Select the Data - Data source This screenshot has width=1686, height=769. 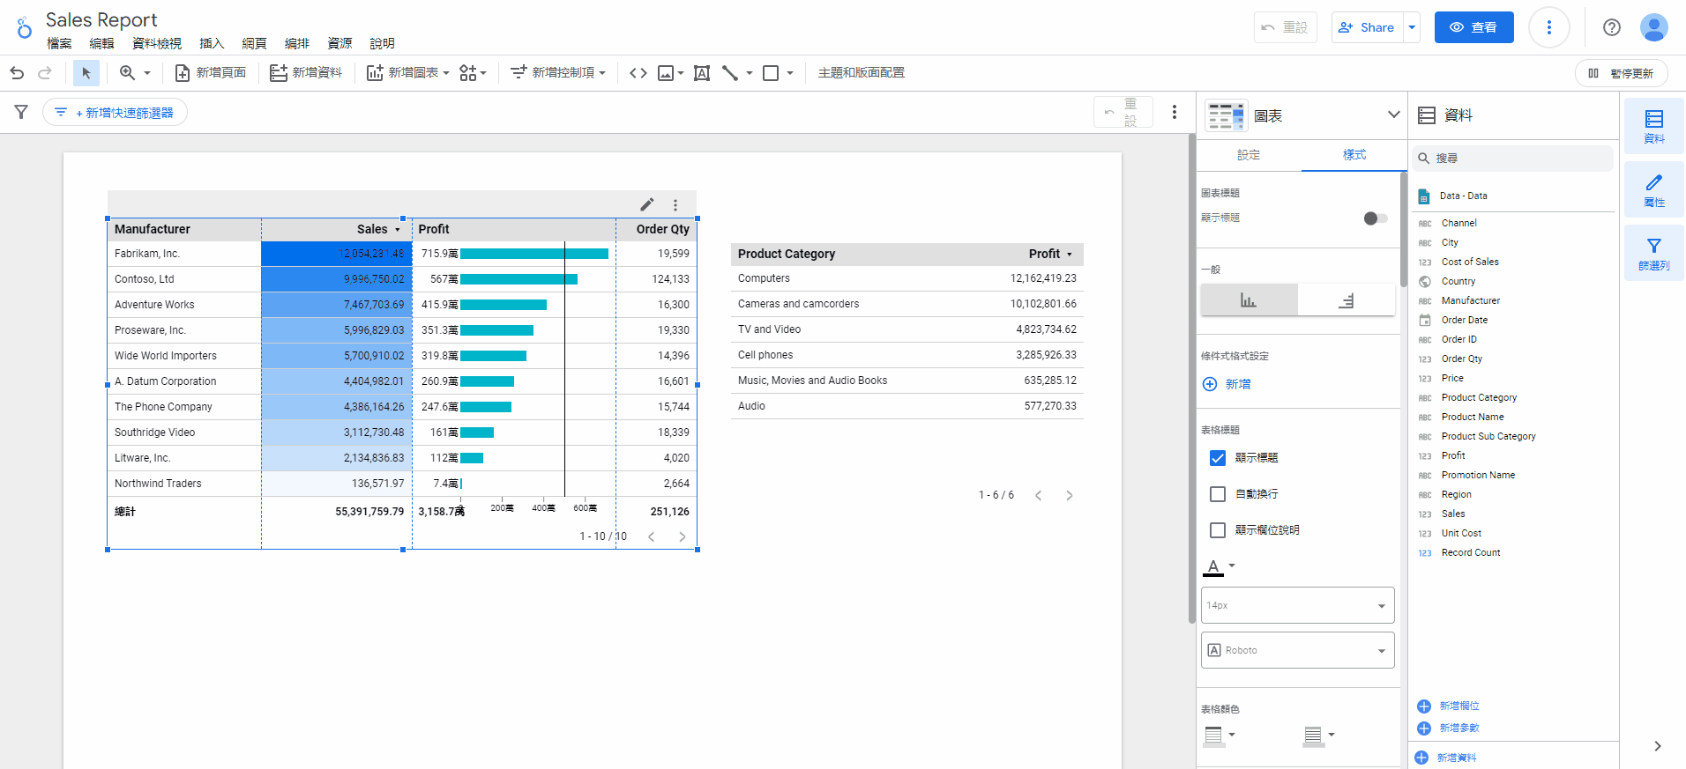point(1463,196)
